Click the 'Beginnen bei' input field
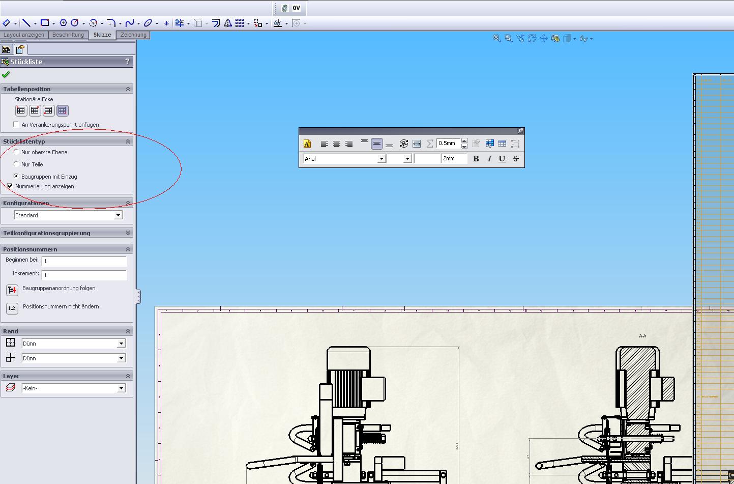 [84, 261]
